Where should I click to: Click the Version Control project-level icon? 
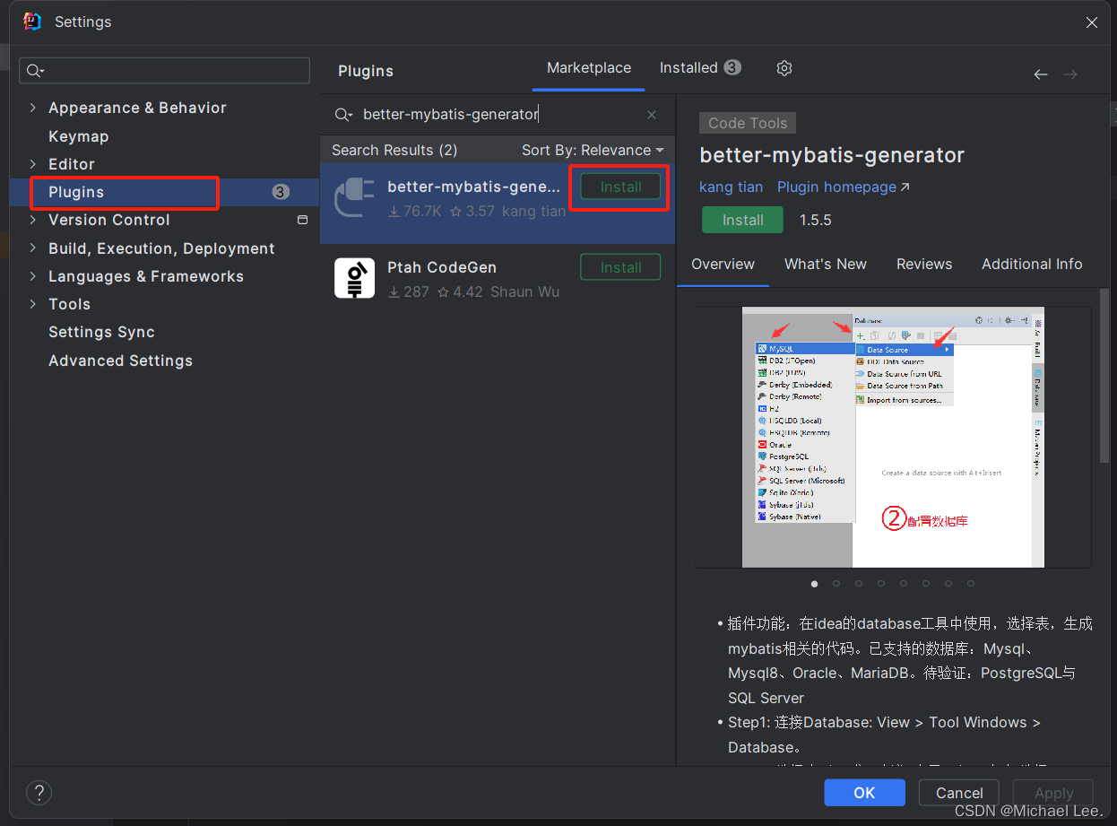[x=303, y=220]
